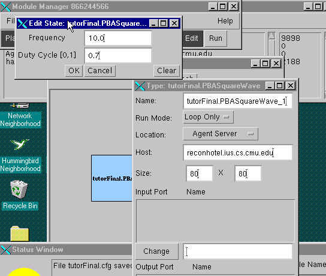The image size is (326, 276).
Task: Click the X logo icon of Edit State window
Action: tap(22, 23)
